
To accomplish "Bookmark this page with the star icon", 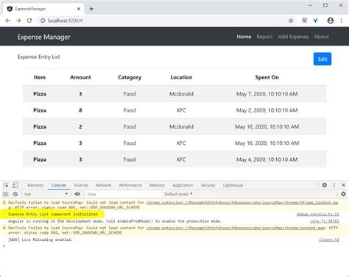I will pos(291,21).
